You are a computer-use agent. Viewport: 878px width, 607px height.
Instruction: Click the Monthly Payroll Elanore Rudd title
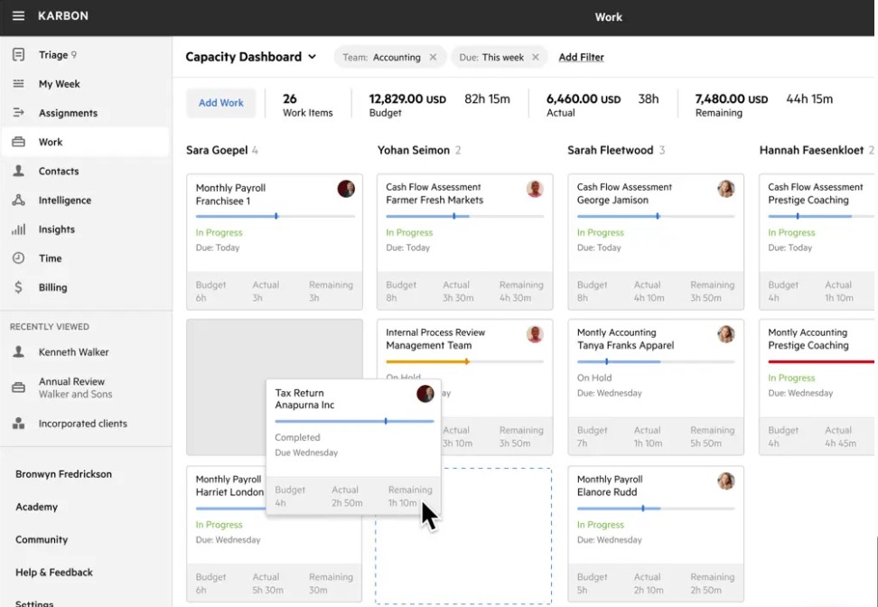[610, 485]
